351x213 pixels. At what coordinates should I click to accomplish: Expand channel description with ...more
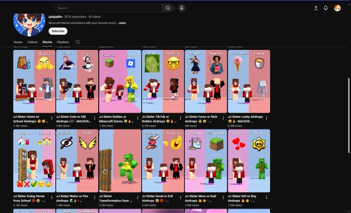point(121,23)
